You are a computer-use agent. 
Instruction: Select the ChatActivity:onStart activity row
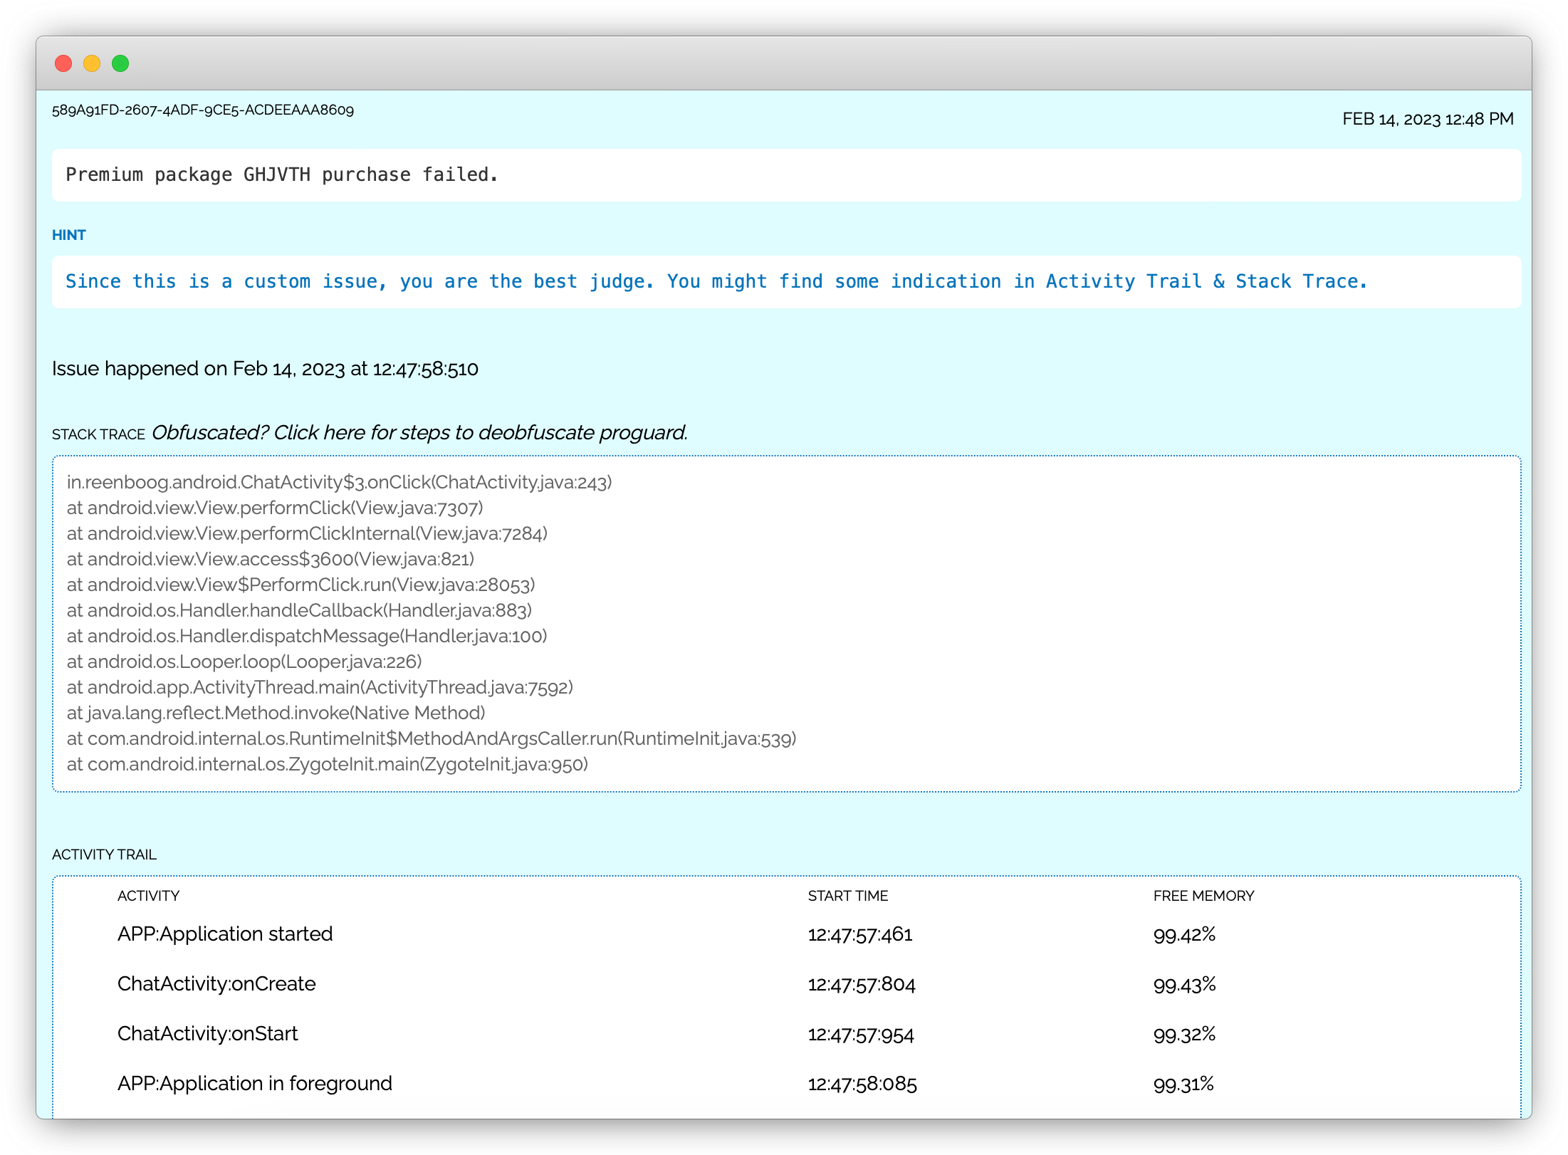point(207,1033)
